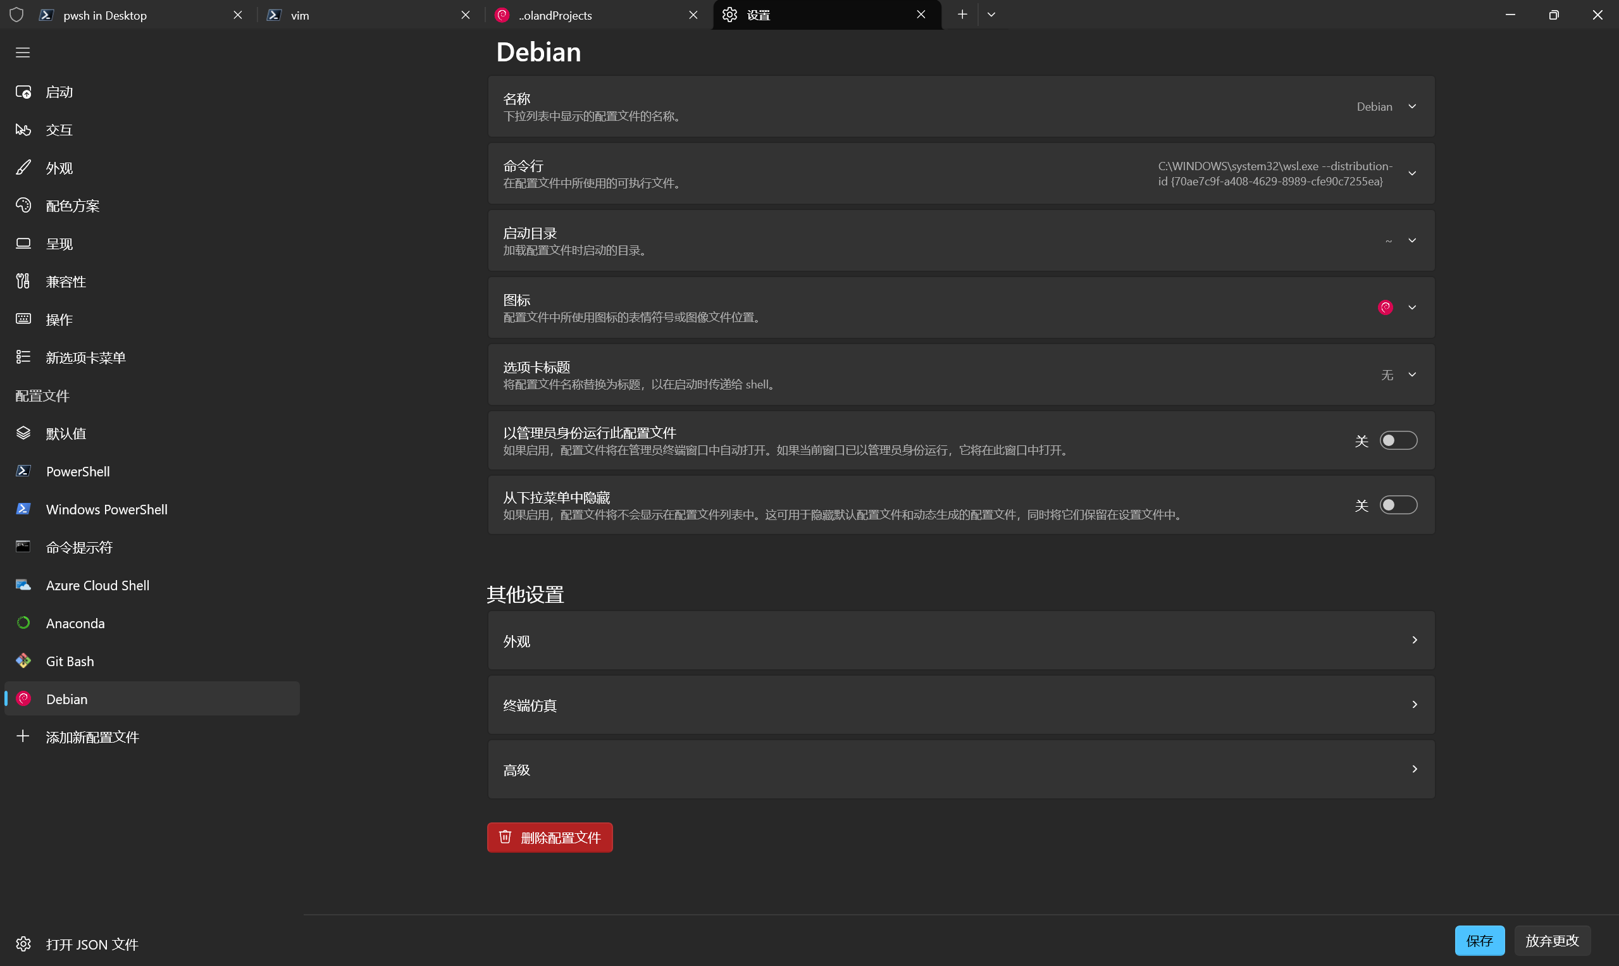This screenshot has width=1619, height=966.
Task: Click the 删除配置文件 button
Action: 549,837
